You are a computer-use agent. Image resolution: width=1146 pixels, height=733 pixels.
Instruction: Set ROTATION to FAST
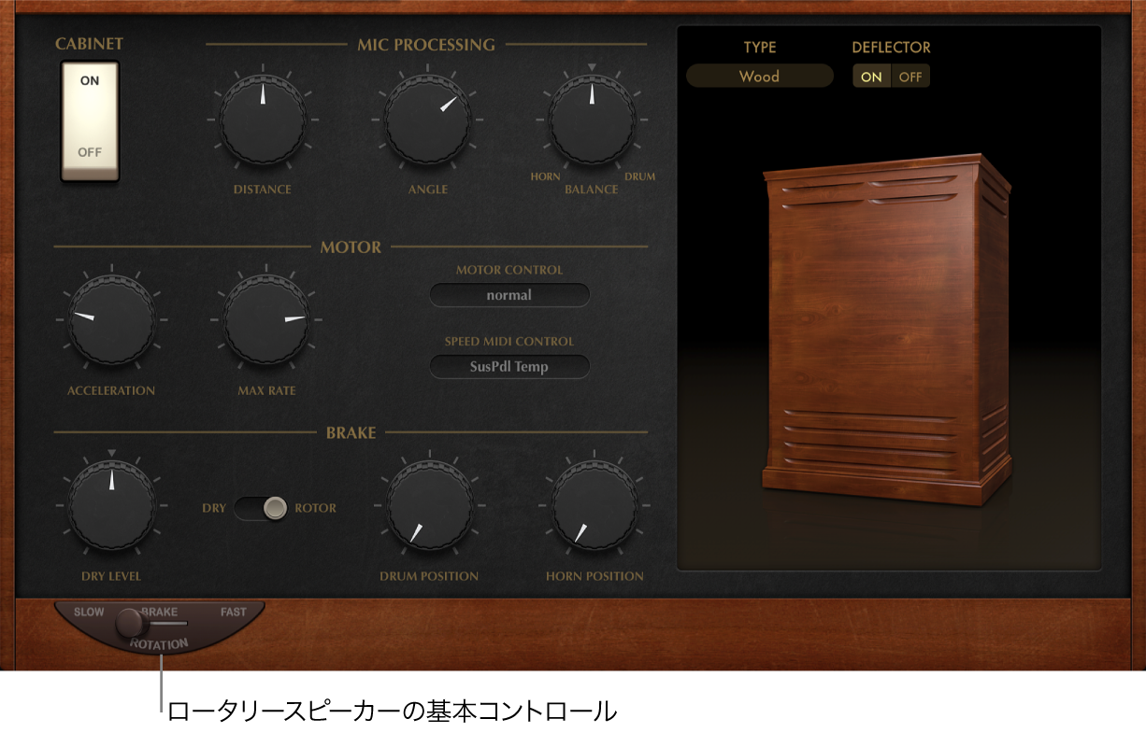232,613
